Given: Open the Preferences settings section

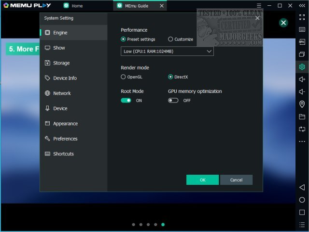Looking at the screenshot, I should pos(74,139).
